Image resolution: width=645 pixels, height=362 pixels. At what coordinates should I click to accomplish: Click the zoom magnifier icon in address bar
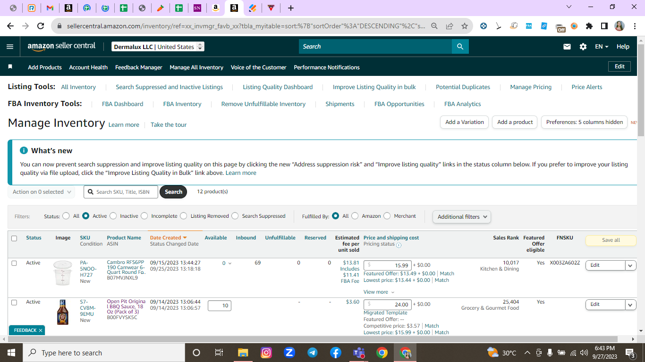point(434,26)
